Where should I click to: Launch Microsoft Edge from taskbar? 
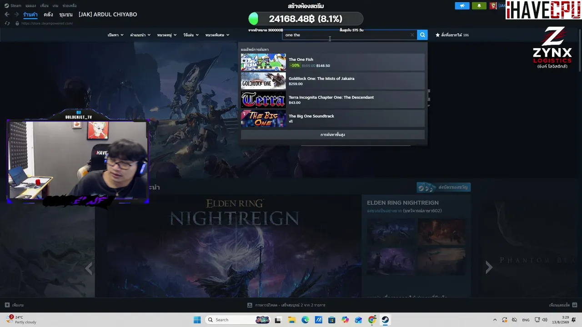pos(305,320)
